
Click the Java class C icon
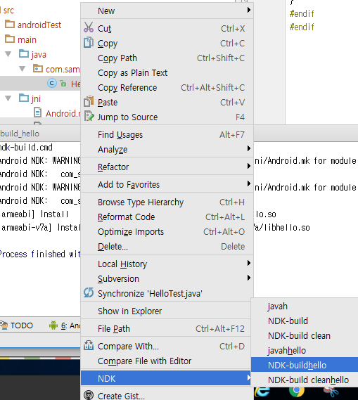(x=52, y=83)
